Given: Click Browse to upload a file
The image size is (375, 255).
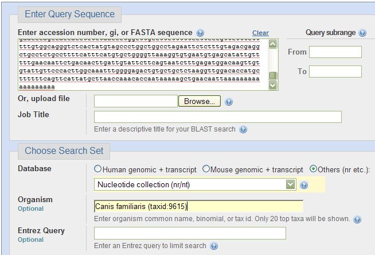Looking at the screenshot, I should 200,101.
